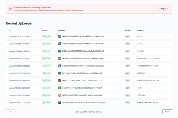
Task: Click the v2.1 registry badge for Upkeep 976660...37302174
Action: click(127, 103)
